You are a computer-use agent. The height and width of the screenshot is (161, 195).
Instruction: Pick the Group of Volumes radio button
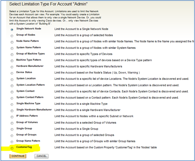click(12, 123)
